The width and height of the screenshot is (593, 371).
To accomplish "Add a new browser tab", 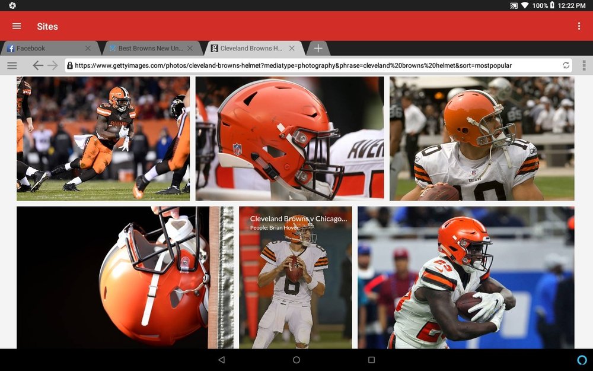I will pyautogui.click(x=318, y=49).
